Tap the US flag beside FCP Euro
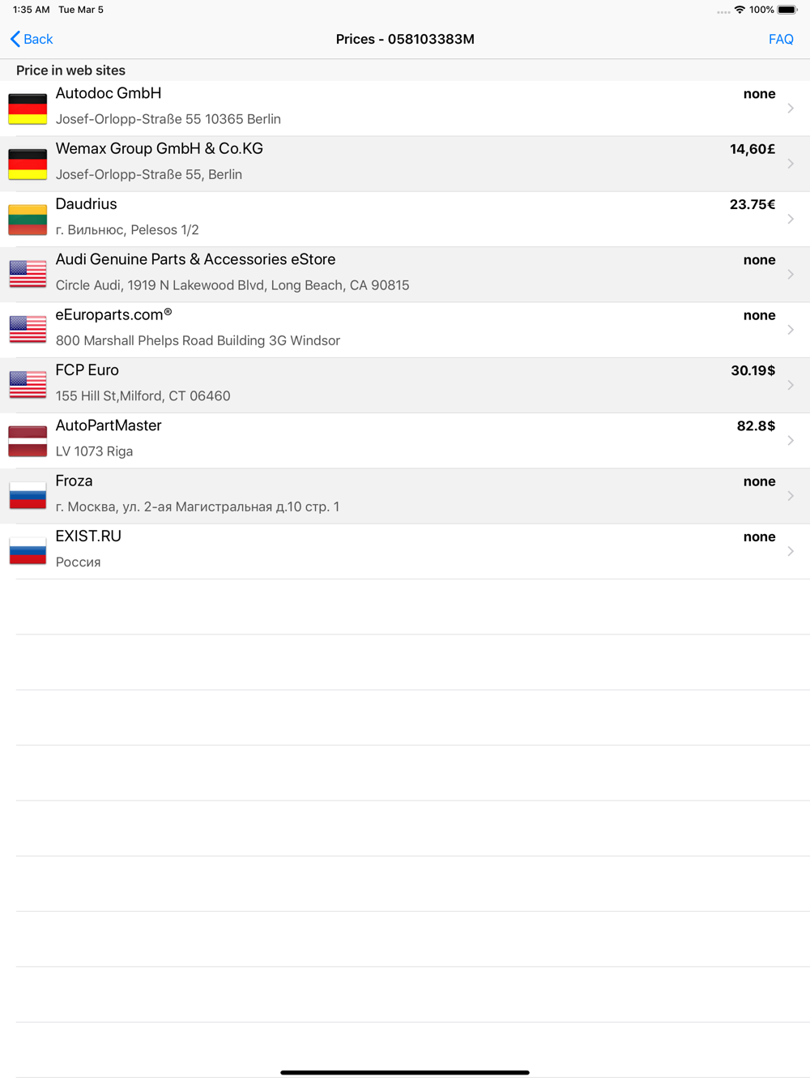 [x=28, y=386]
